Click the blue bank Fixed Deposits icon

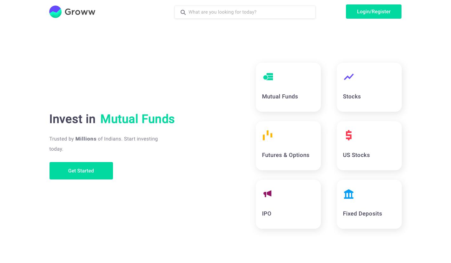(348, 194)
